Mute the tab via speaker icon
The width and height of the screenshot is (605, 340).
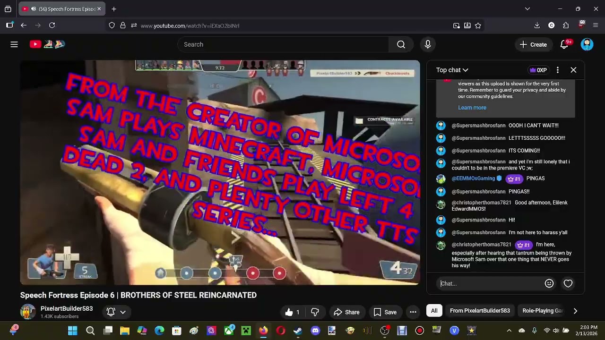click(x=33, y=9)
